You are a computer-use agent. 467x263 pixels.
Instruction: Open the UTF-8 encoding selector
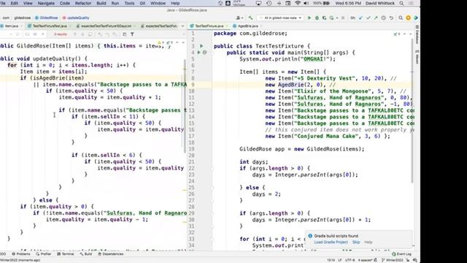350,260
